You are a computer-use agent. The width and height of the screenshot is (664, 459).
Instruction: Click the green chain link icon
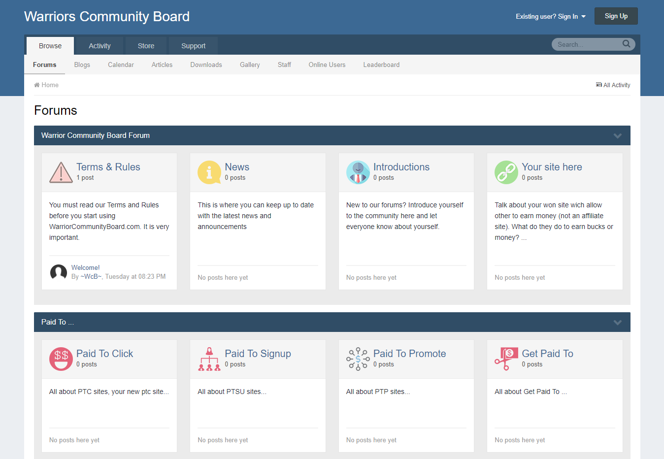tap(506, 172)
